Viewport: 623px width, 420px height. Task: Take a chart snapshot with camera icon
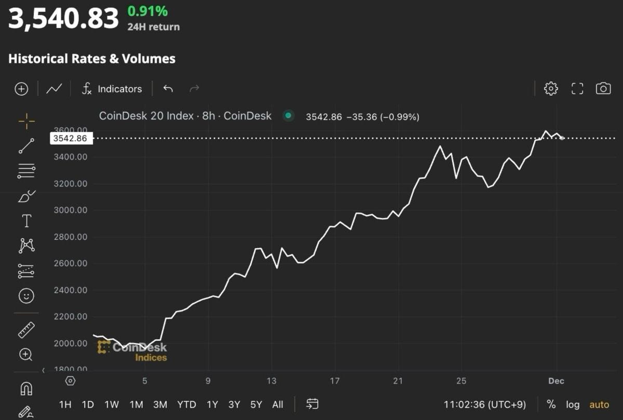pos(603,89)
